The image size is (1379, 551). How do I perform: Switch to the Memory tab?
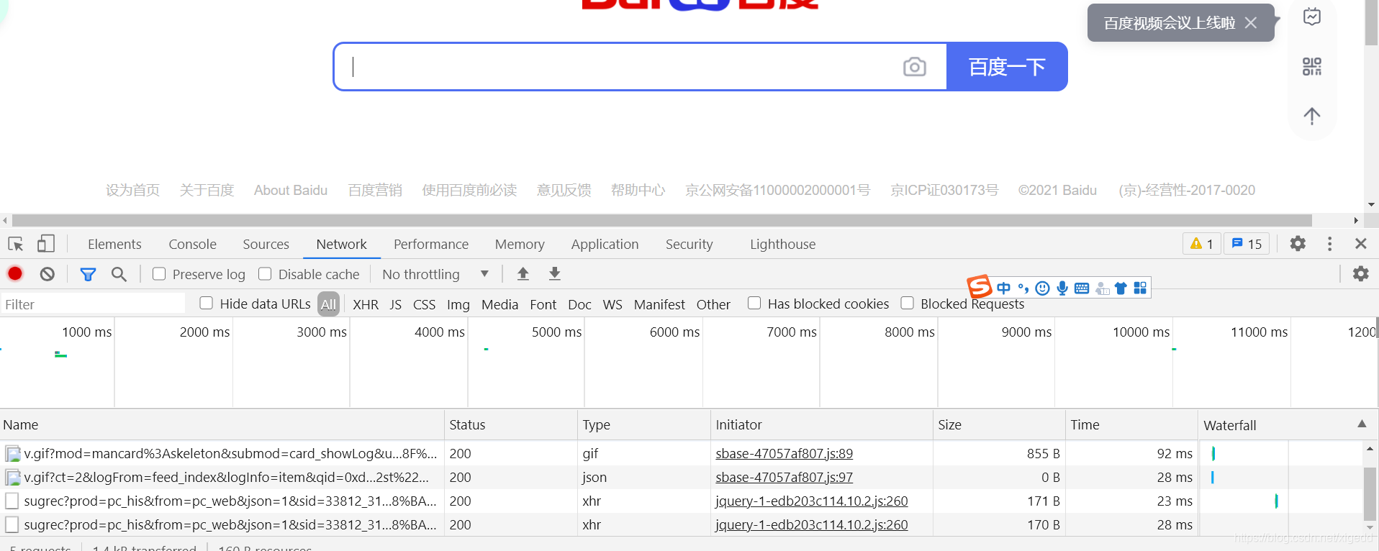[520, 245]
